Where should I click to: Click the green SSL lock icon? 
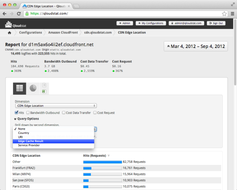(x=27, y=13)
